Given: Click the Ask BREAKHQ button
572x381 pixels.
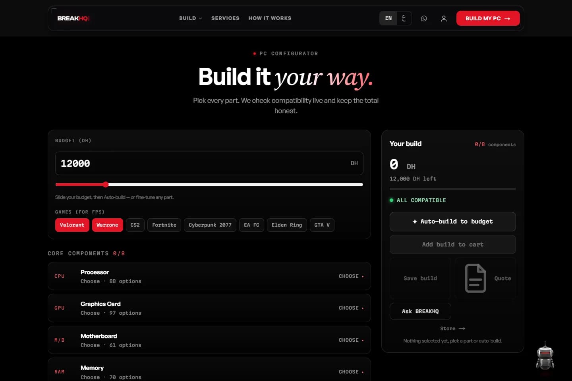Looking at the screenshot, I should pos(420,311).
